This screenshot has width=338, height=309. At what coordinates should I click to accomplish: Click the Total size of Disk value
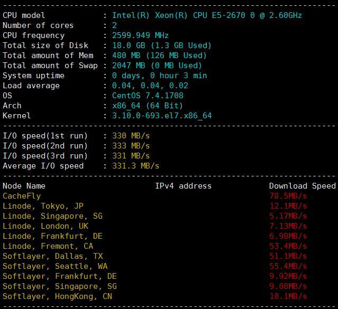click(x=162, y=45)
